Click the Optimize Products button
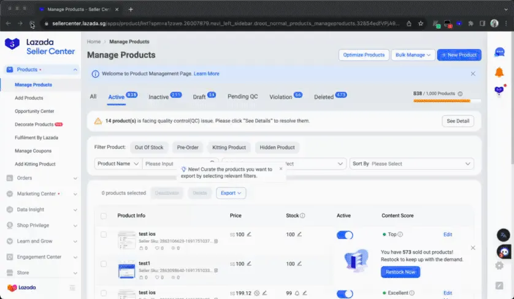 364,55
